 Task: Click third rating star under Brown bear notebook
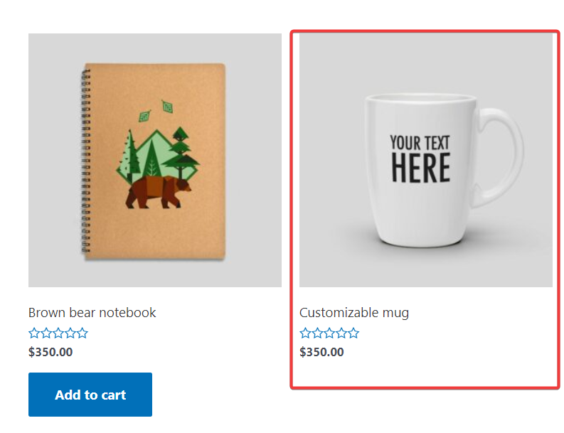(58, 333)
